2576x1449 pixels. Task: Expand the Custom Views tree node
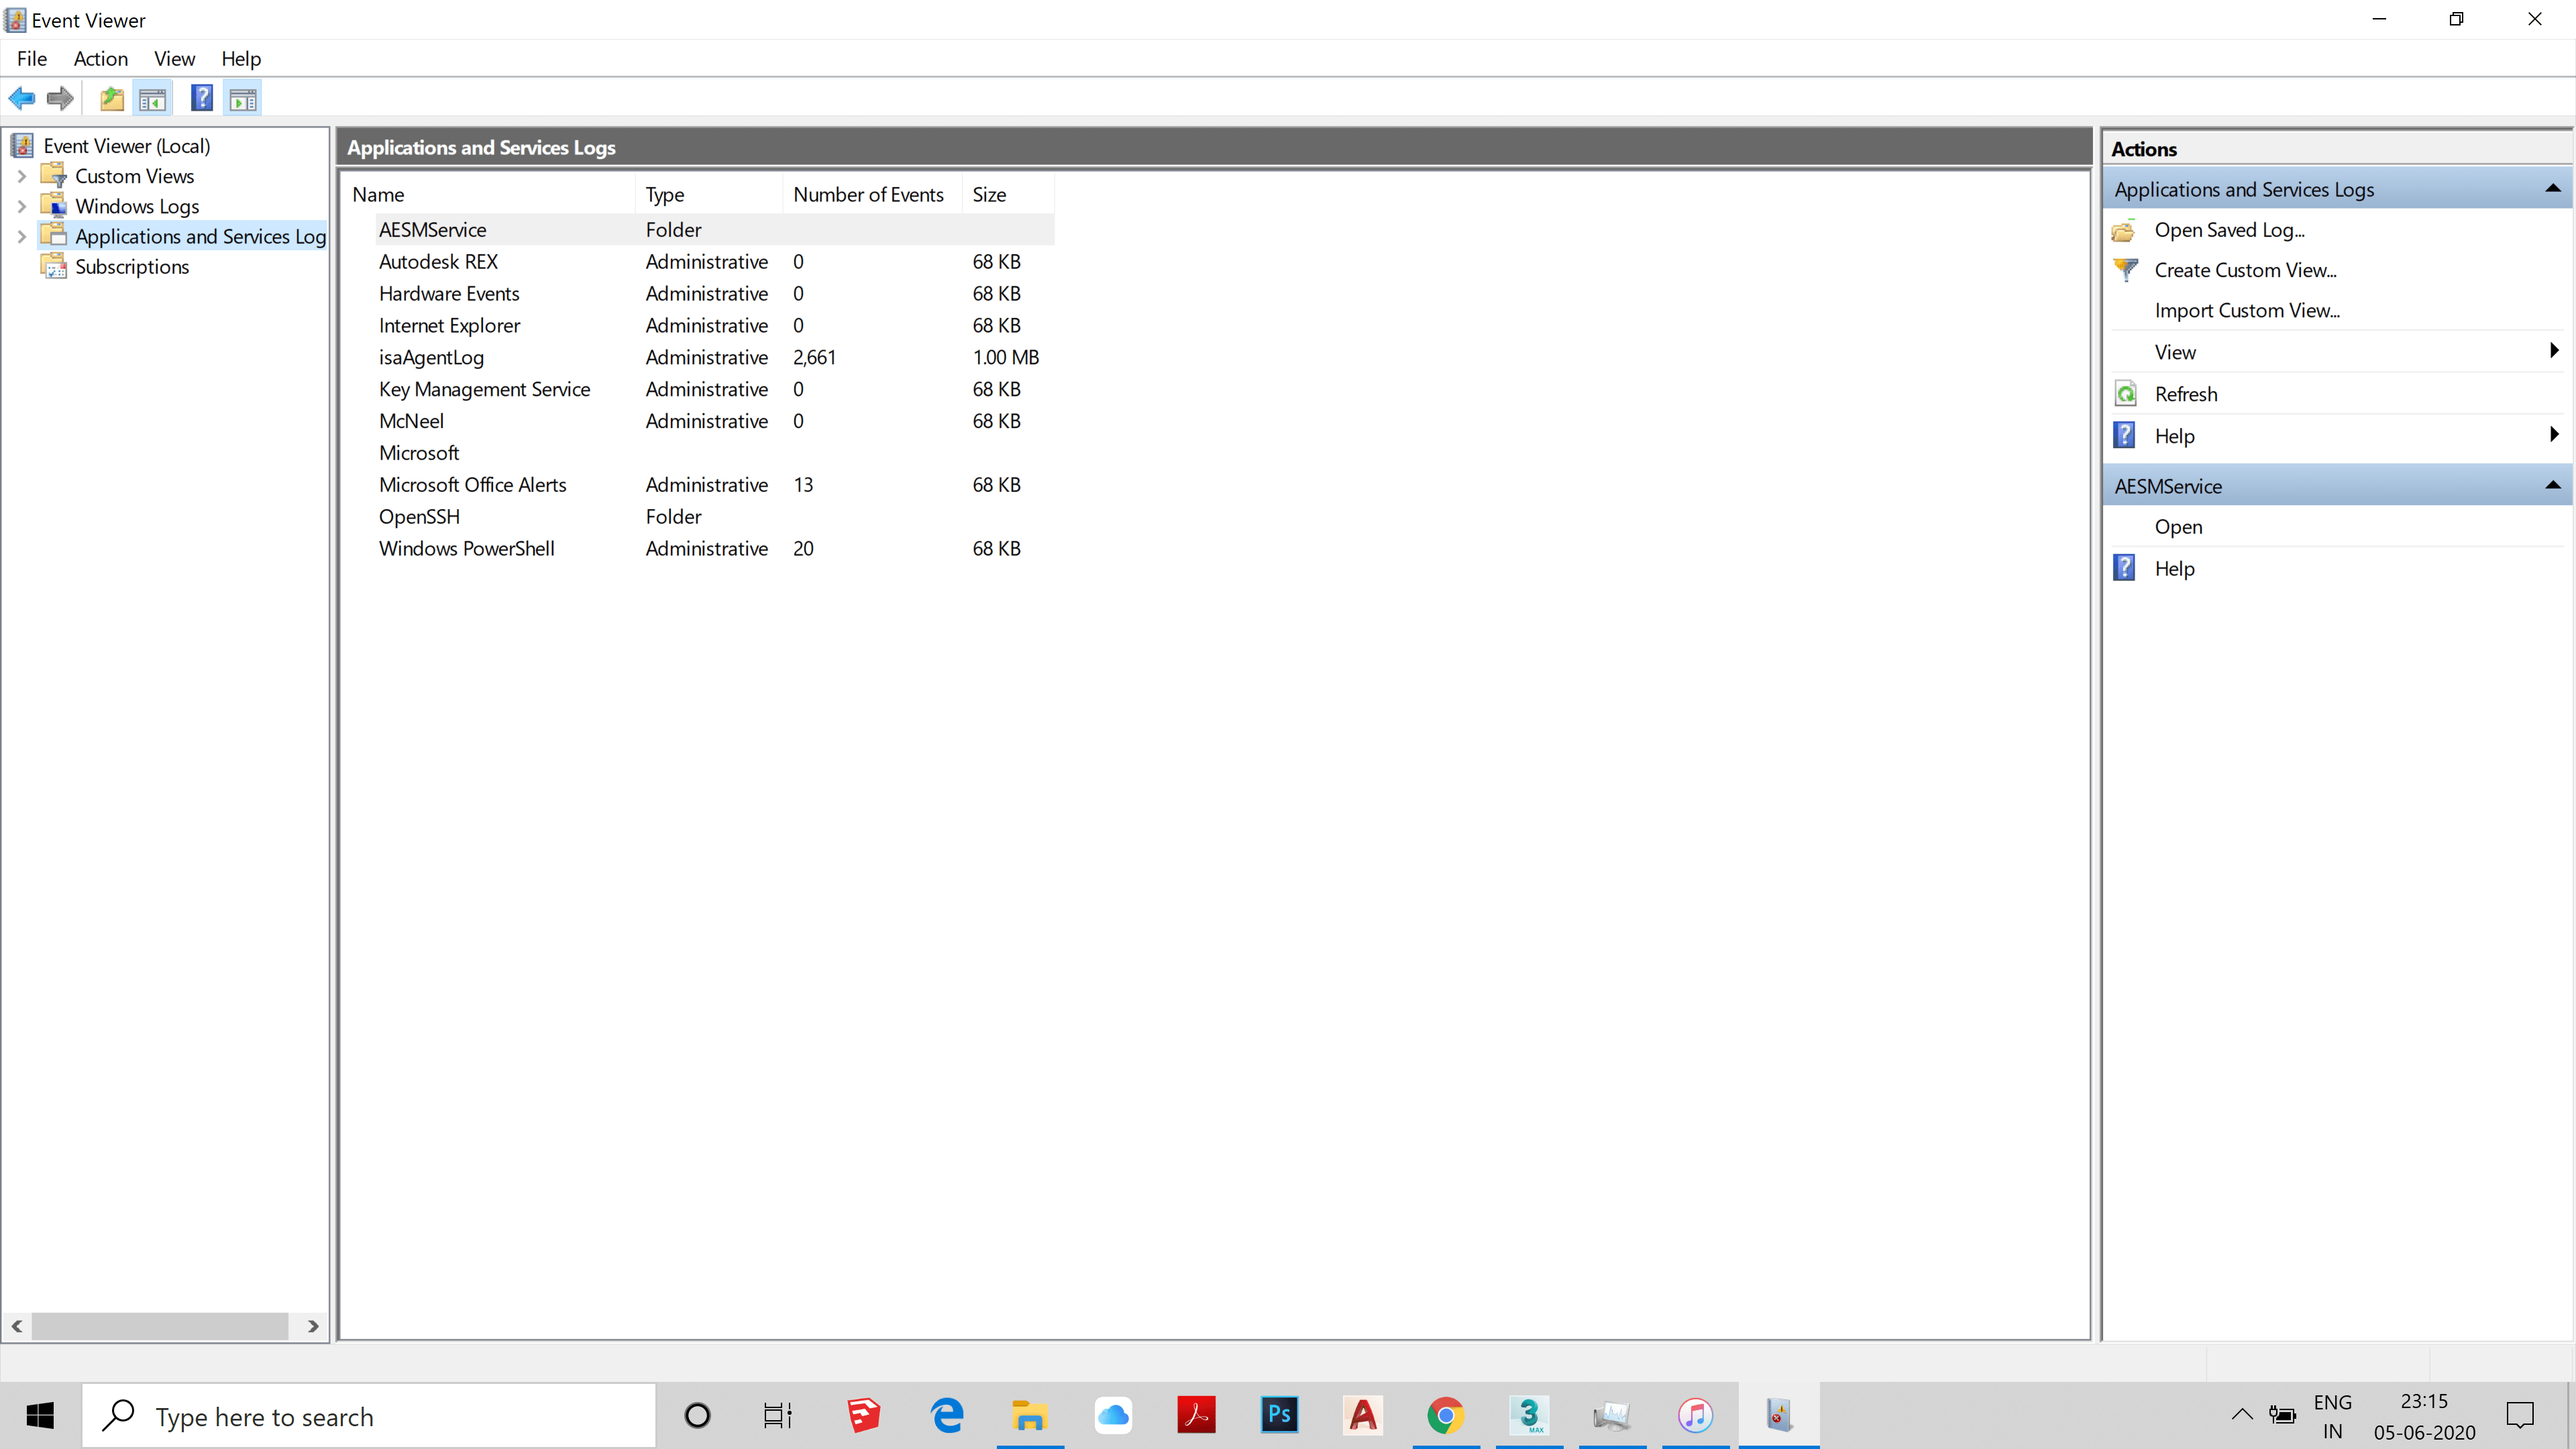(x=21, y=176)
